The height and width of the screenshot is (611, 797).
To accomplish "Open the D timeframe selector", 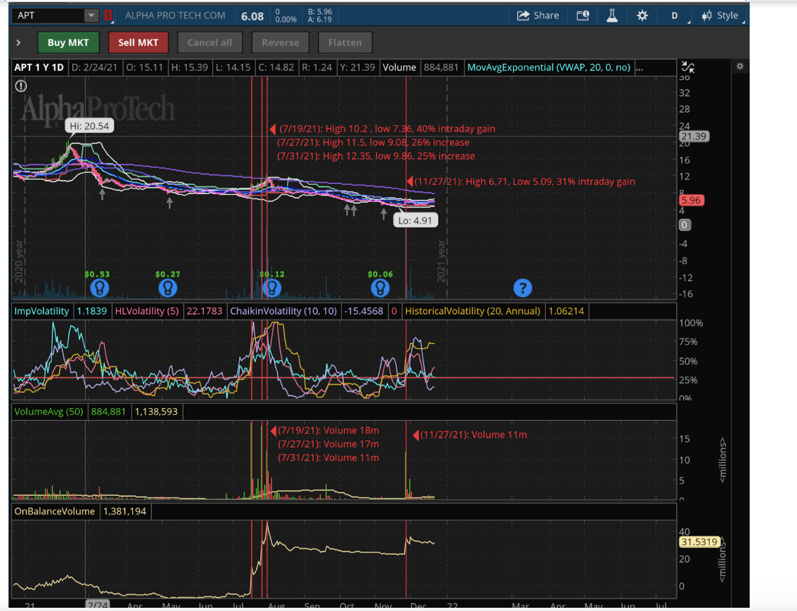I will click(674, 16).
